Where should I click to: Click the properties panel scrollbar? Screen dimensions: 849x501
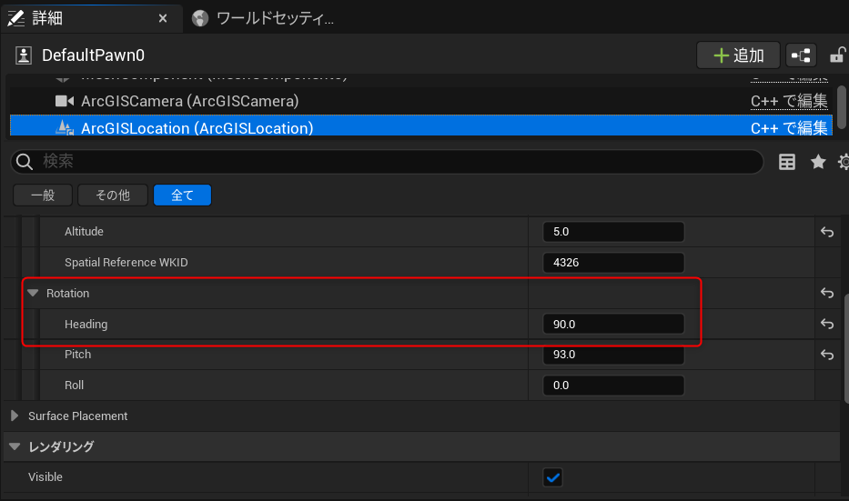[x=846, y=348]
